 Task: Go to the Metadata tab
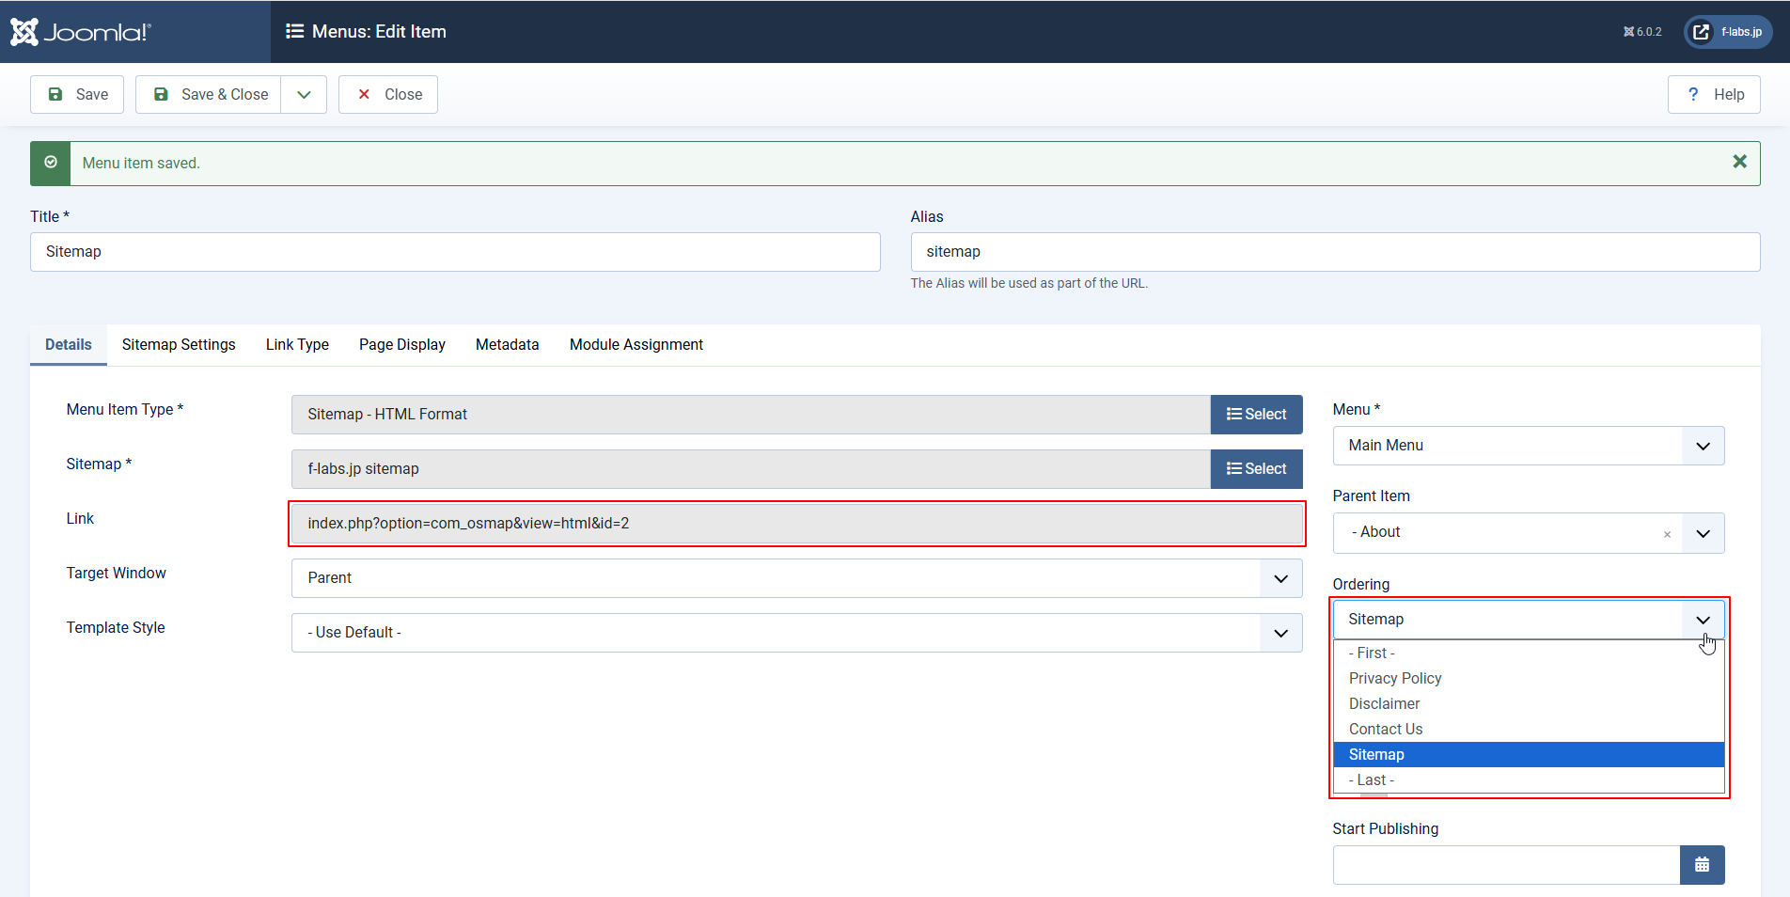(507, 345)
